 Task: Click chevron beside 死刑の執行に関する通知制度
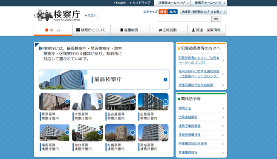coord(223,74)
